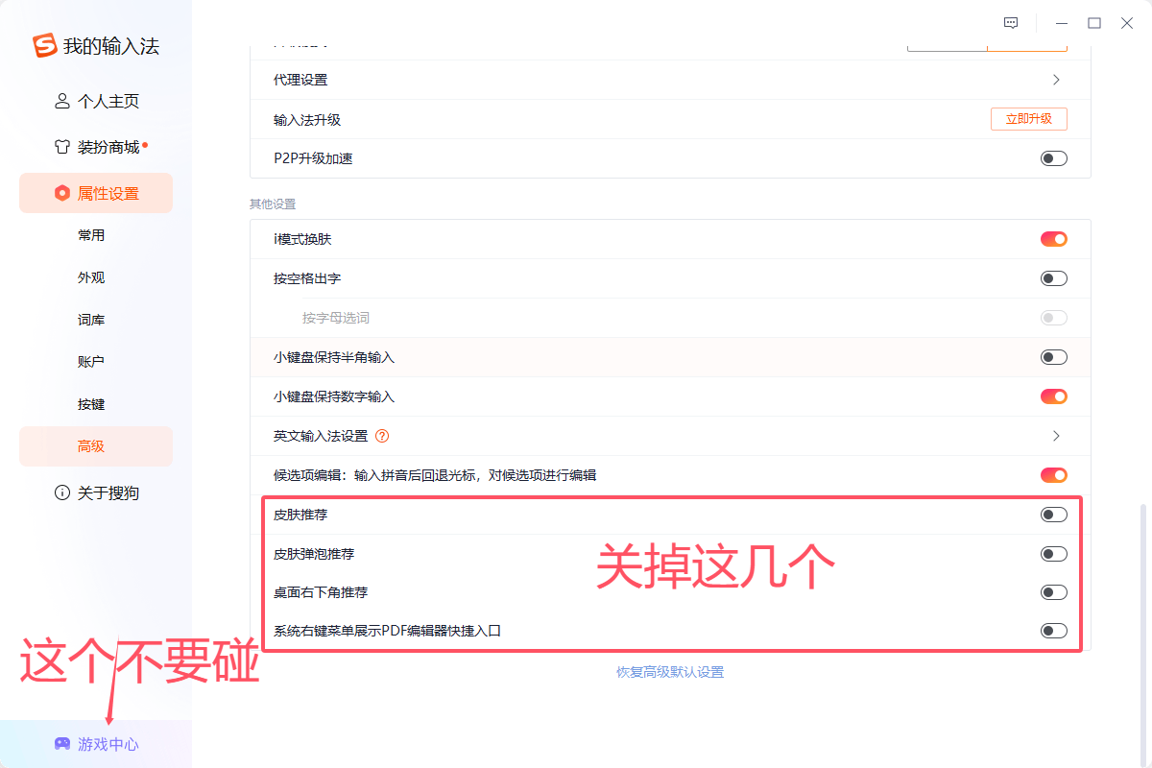Click help question mark beside 英文输入法设置
Viewport: 1152px width, 768px height.
click(382, 436)
